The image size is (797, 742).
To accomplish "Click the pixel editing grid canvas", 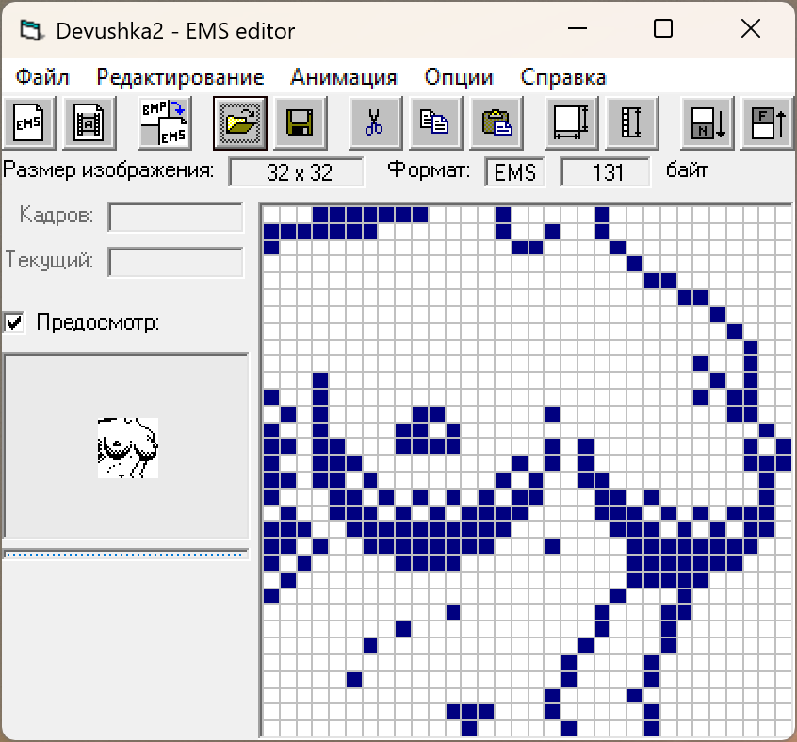I will point(528,470).
